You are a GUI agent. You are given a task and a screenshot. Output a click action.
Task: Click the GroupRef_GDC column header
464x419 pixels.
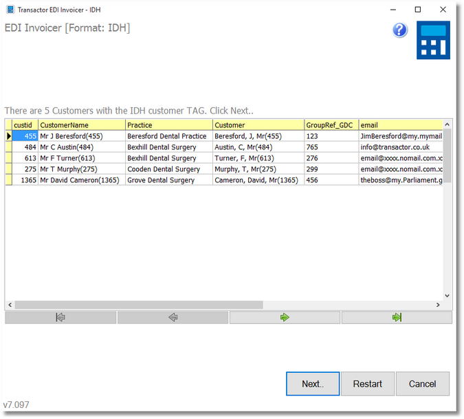[331, 125]
